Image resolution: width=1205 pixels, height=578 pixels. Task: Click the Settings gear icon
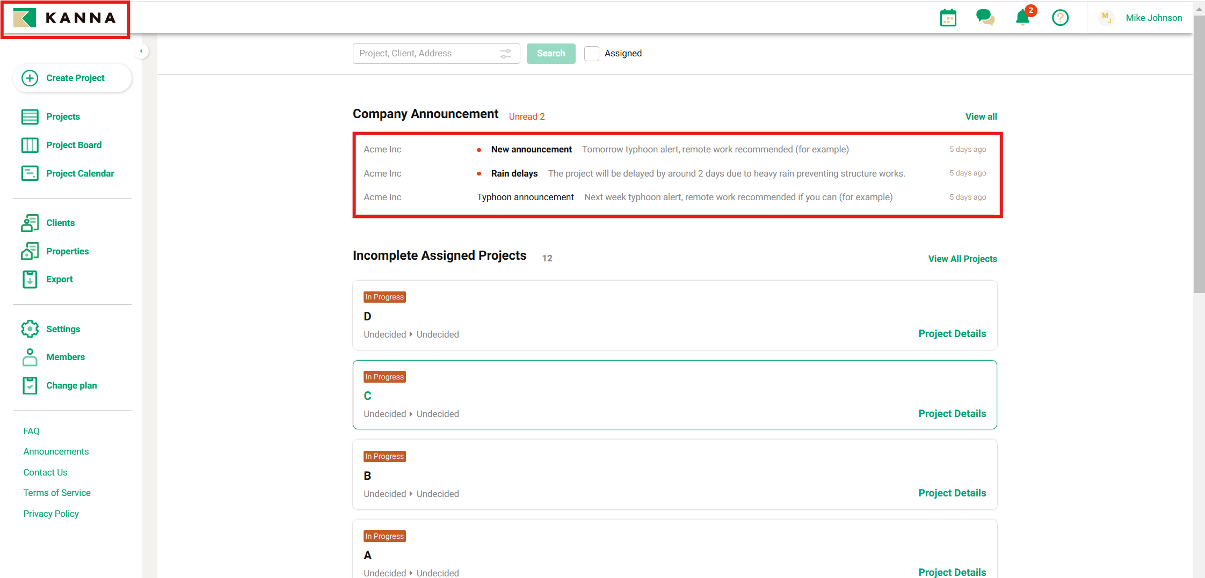pos(30,329)
